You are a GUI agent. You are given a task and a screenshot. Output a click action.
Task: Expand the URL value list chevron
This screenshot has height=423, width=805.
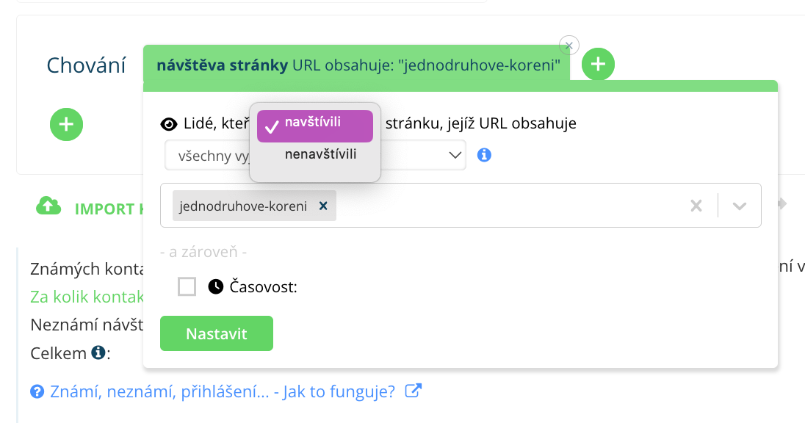pos(740,206)
